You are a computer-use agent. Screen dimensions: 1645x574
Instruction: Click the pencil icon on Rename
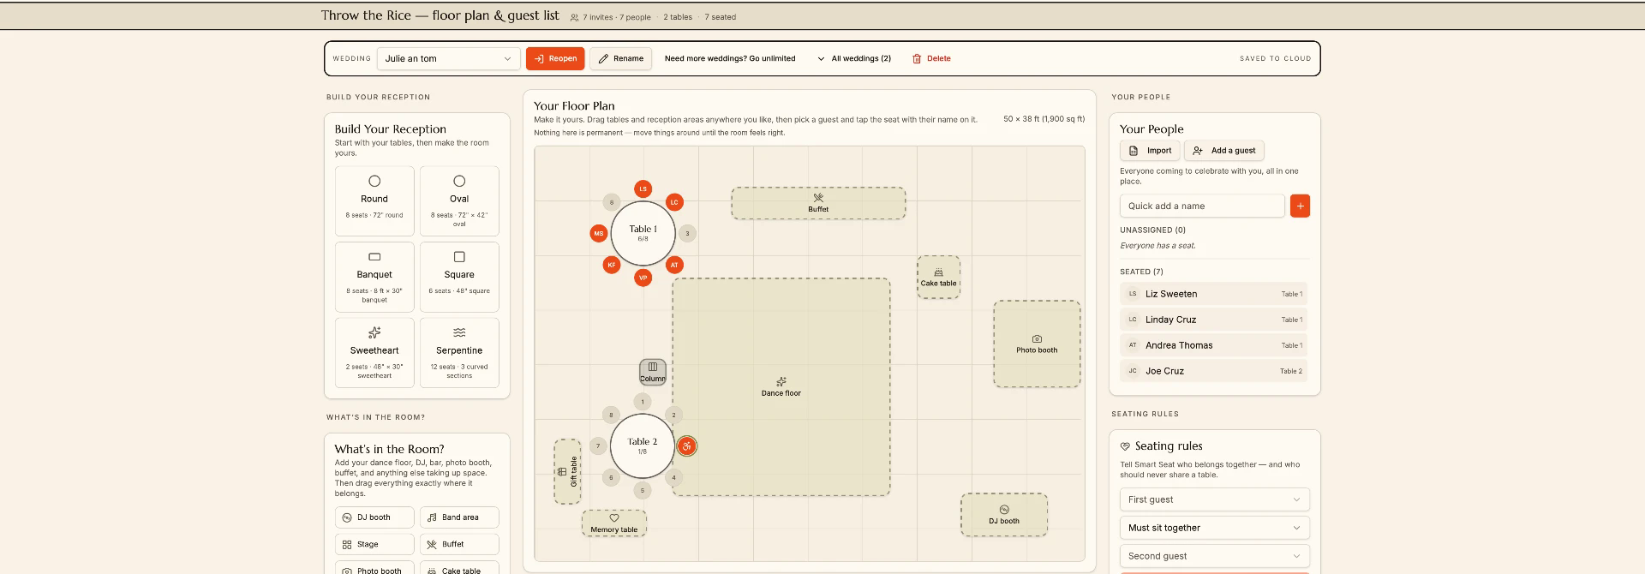(603, 58)
